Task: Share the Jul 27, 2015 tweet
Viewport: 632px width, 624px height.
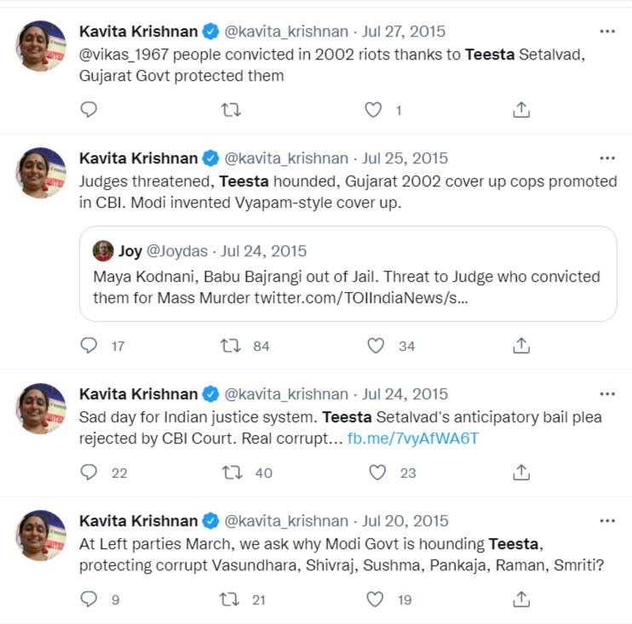Action: pos(521,110)
